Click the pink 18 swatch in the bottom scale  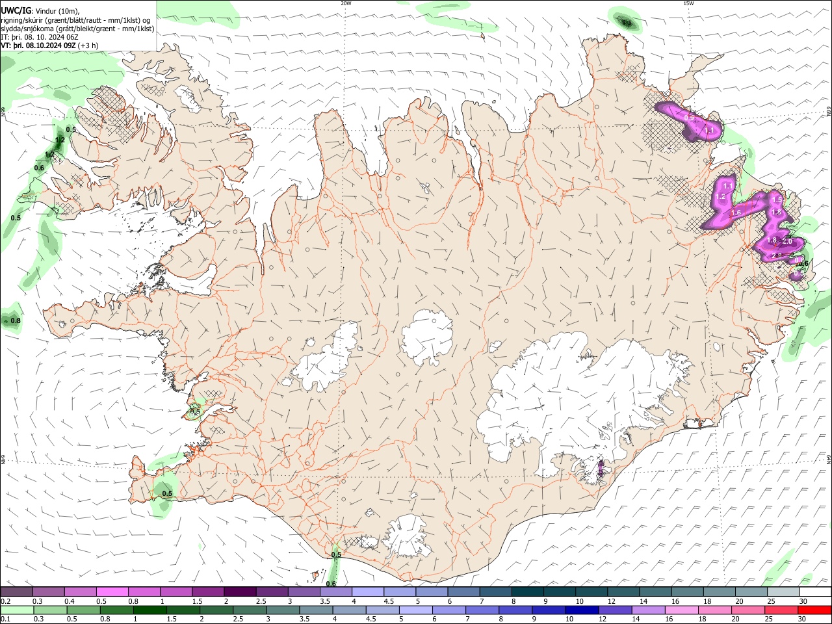[715, 610]
